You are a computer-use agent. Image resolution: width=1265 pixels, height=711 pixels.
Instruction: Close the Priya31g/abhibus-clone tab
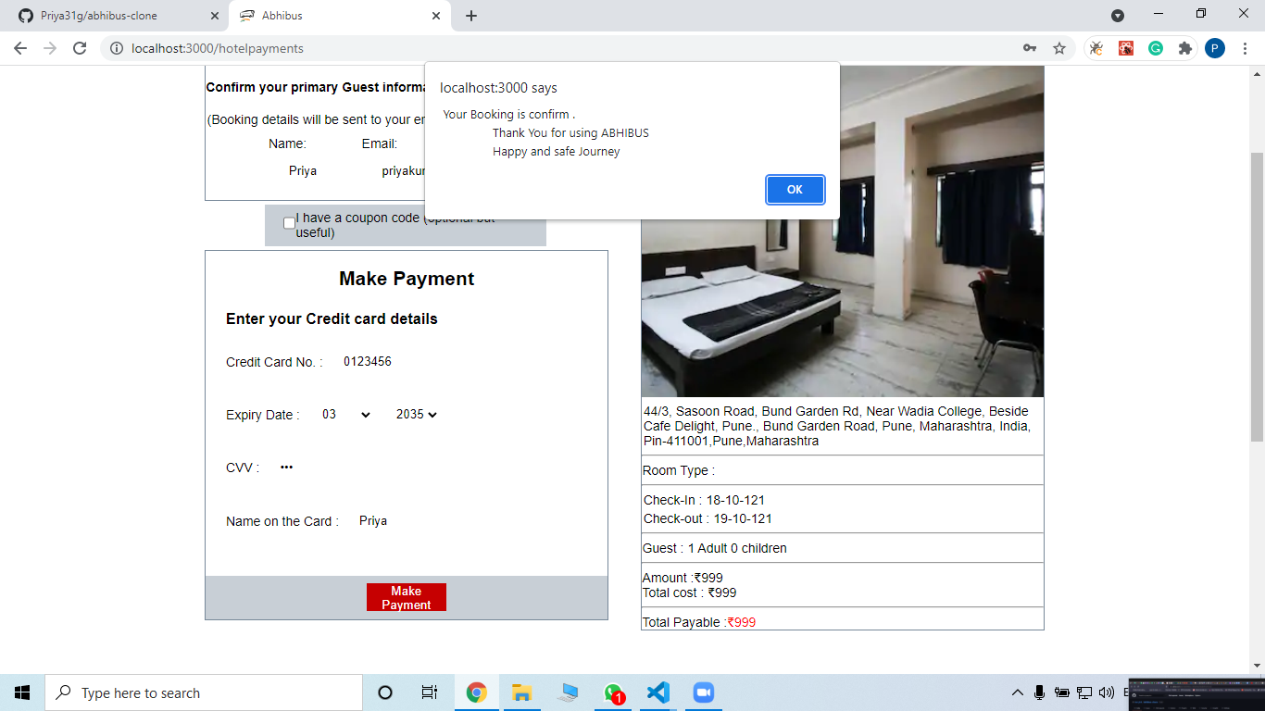215,16
